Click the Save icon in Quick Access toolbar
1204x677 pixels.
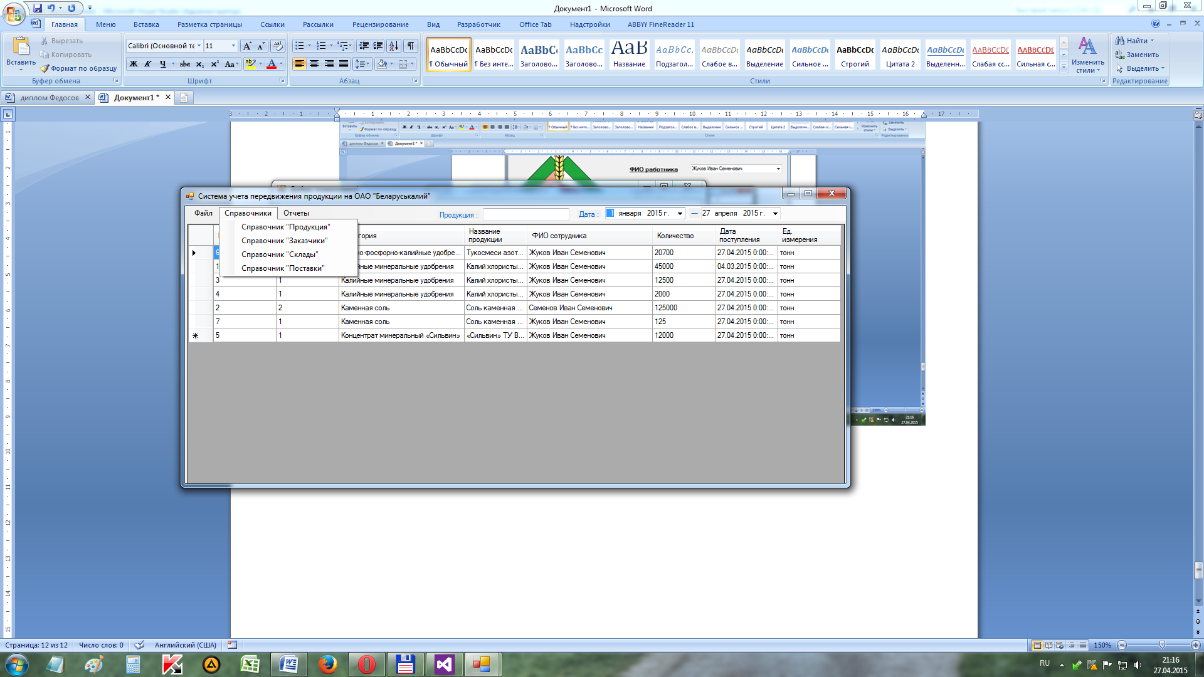pyautogui.click(x=38, y=8)
